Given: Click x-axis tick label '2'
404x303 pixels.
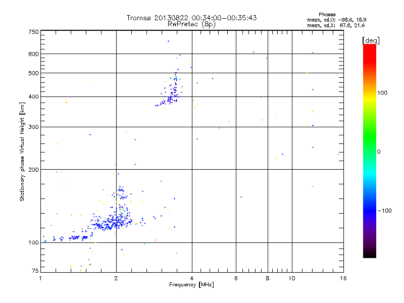Looking at the screenshot, I should pyautogui.click(x=116, y=278).
